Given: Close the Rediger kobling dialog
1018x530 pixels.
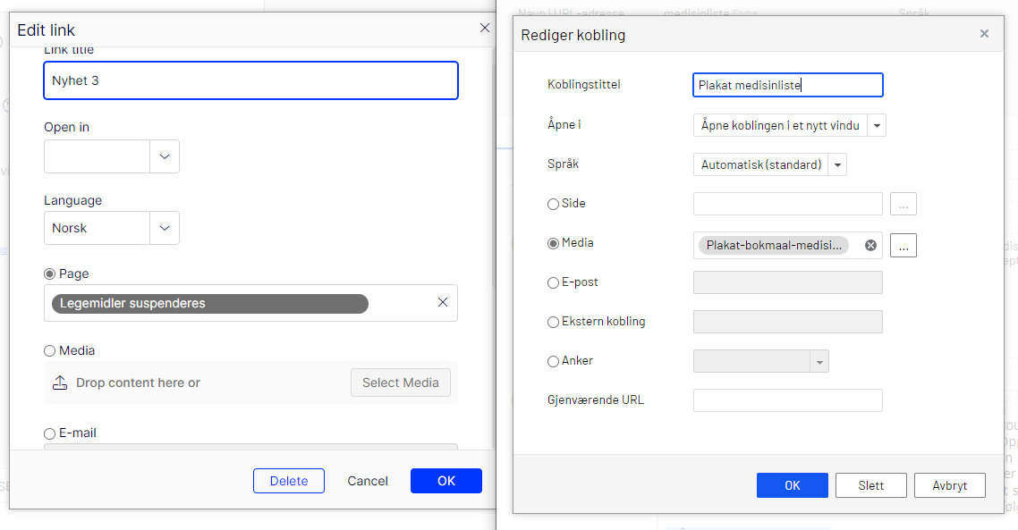Looking at the screenshot, I should point(984,34).
